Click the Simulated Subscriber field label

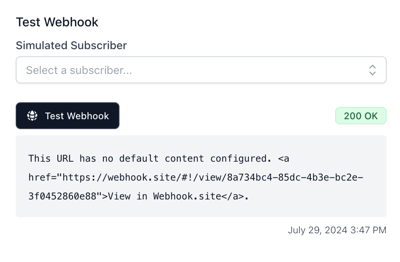[x=71, y=45]
